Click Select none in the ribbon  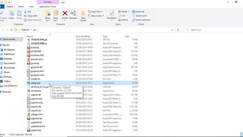click(139, 16)
